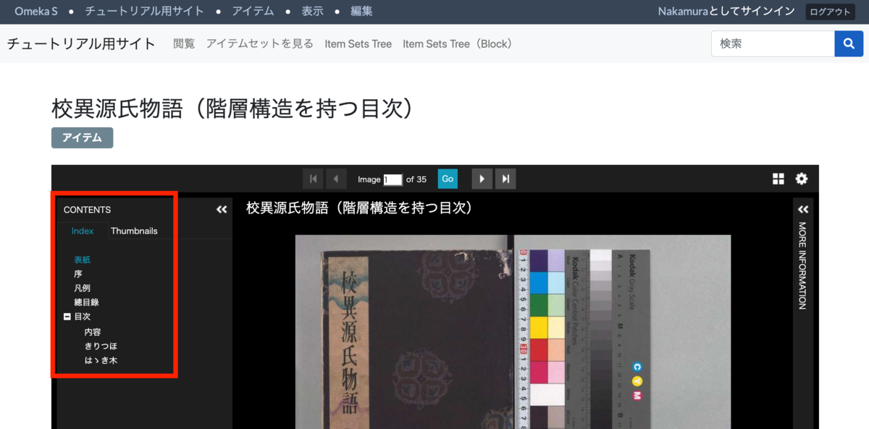The width and height of the screenshot is (869, 429).
Task: Click the ログアウト button
Action: tap(830, 12)
